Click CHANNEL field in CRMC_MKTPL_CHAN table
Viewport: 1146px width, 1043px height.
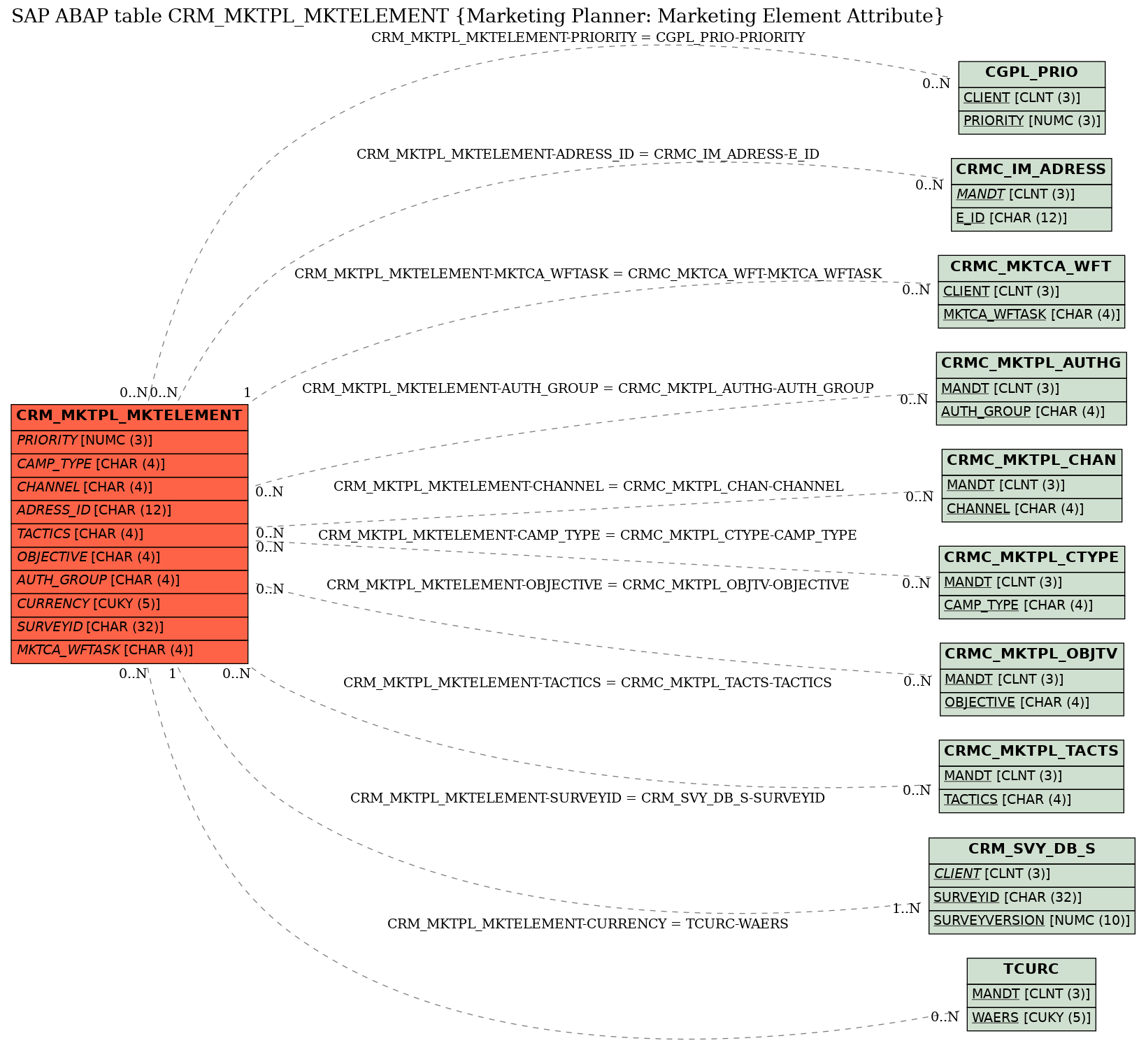coord(1031,510)
